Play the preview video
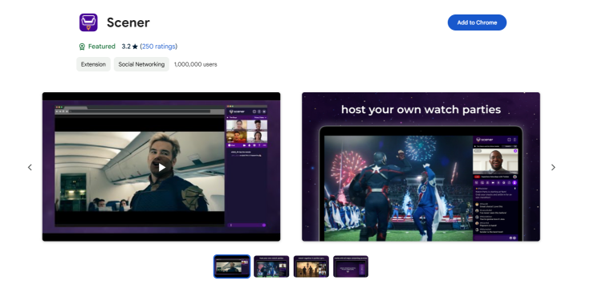This screenshot has width=590, height=297. click(x=161, y=167)
